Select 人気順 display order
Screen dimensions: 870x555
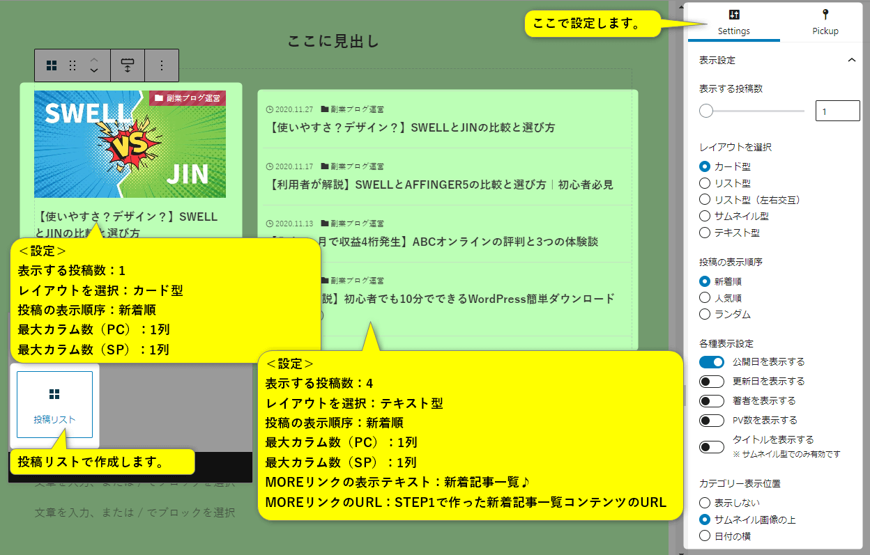[705, 297]
